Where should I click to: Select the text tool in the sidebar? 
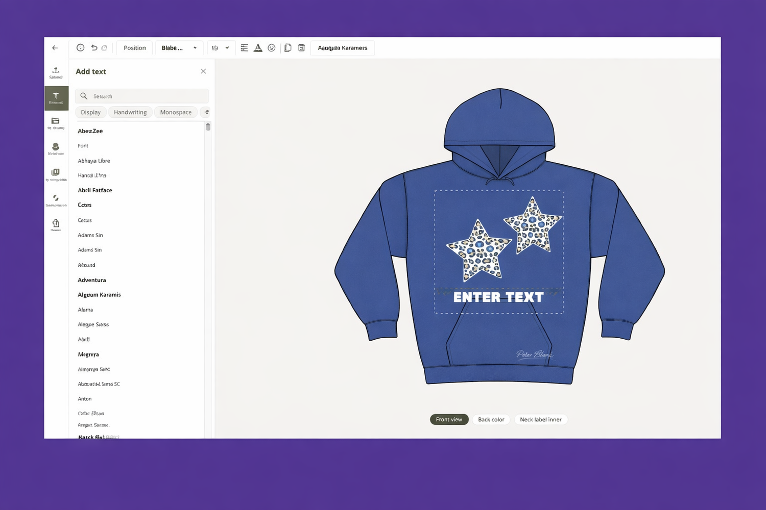pyautogui.click(x=56, y=98)
